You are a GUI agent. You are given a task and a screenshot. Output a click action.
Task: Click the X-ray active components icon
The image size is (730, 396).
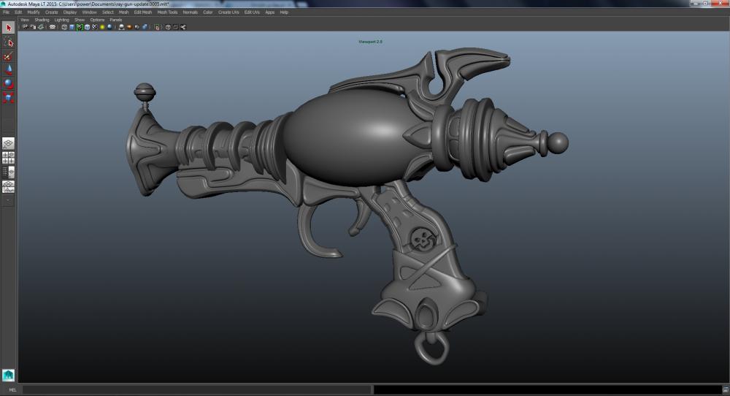coord(175,27)
